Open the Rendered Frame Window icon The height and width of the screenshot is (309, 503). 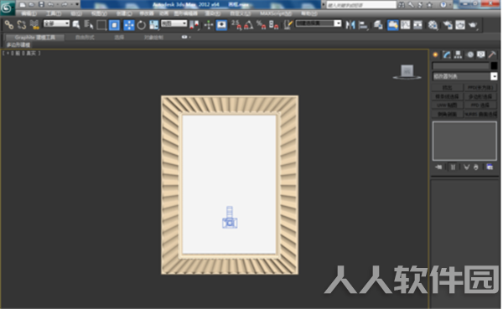click(460, 24)
